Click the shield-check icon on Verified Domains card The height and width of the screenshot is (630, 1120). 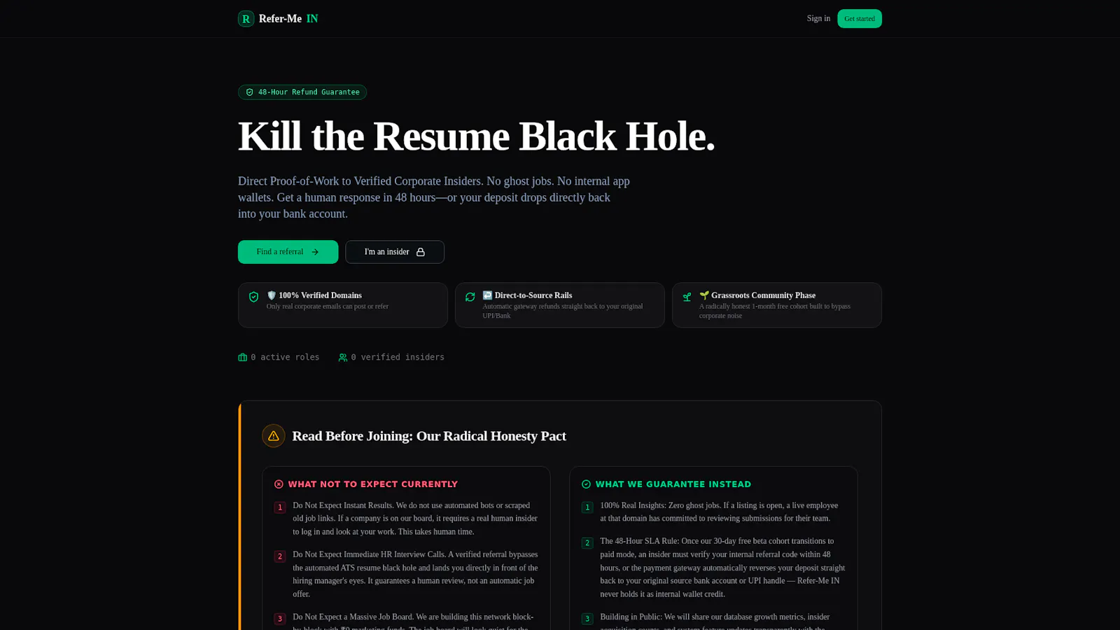point(254,297)
